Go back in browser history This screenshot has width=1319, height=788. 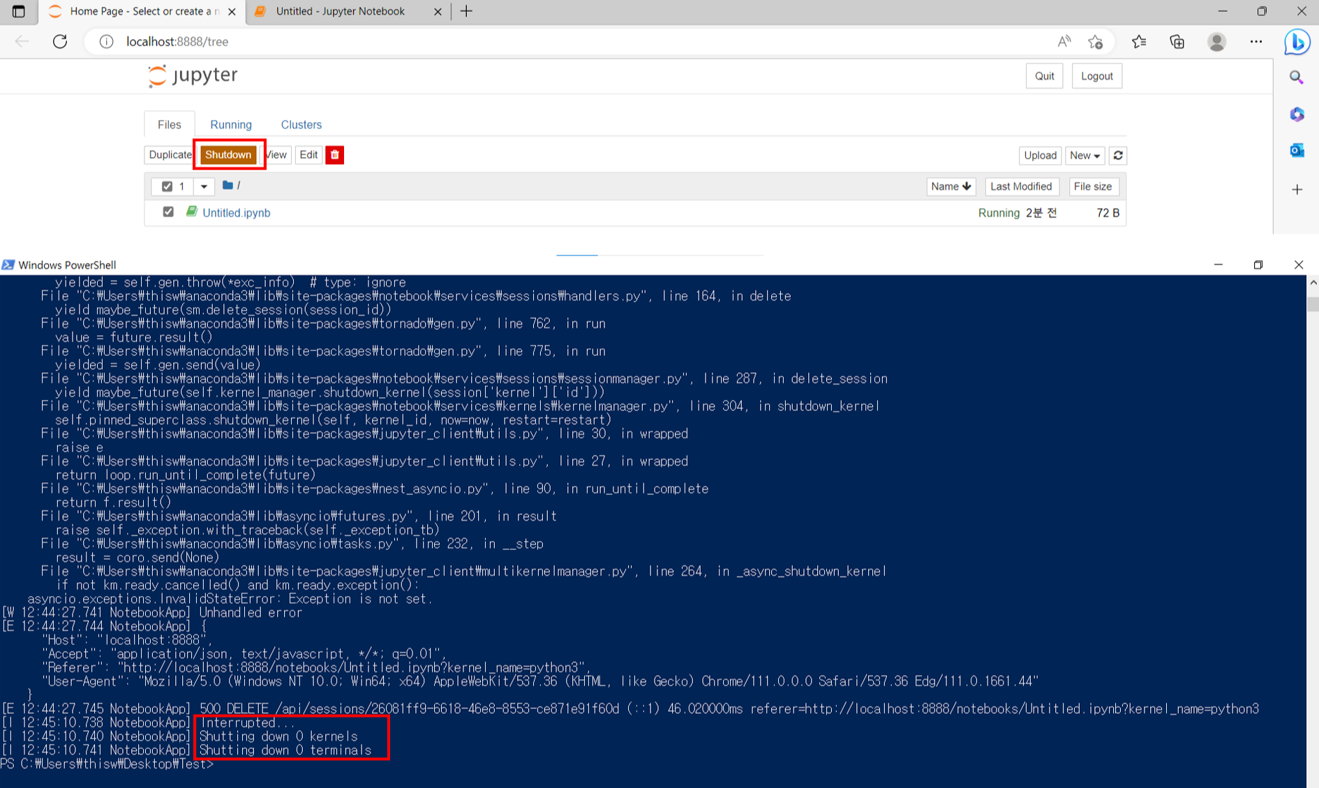coord(22,41)
